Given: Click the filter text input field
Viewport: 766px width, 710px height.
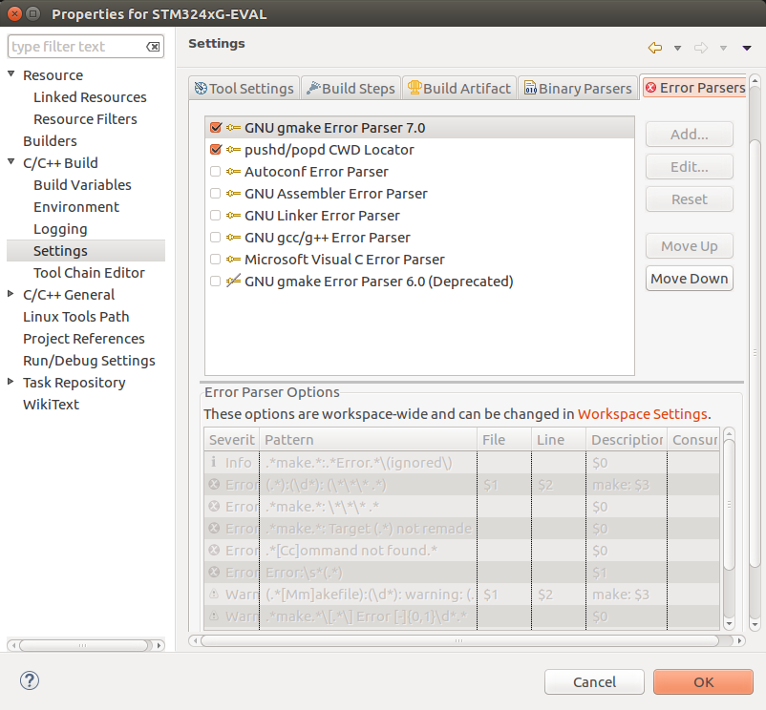Looking at the screenshot, I should point(76,47).
